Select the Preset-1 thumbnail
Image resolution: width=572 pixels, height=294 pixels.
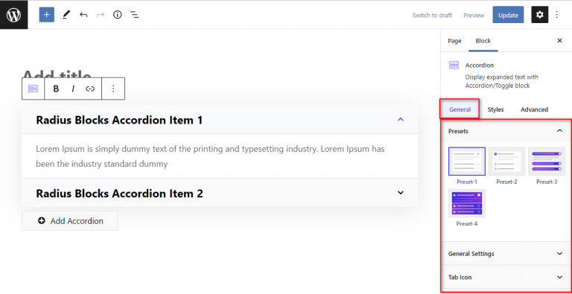point(467,162)
